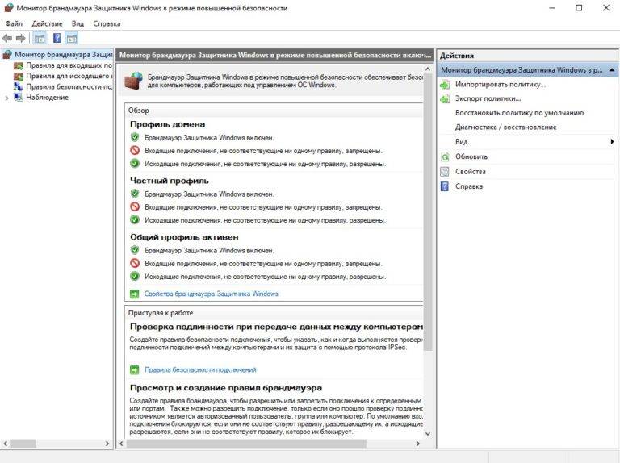
Task: Click Импортировать политику action
Action: [x=501, y=85]
